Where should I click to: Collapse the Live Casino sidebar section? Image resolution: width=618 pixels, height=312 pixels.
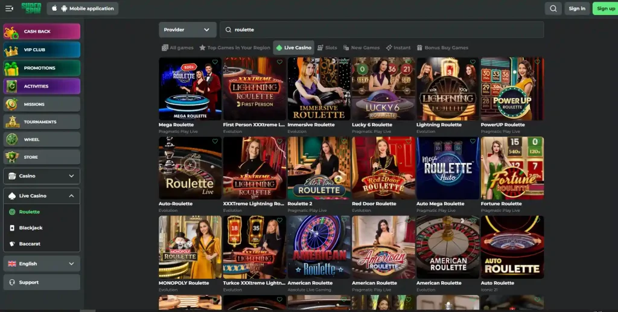[42, 196]
